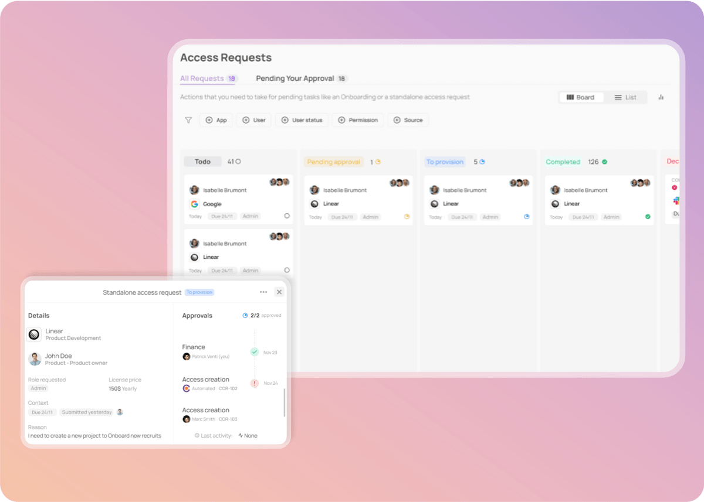Click Linear logo on To provision card
This screenshot has height=502, width=704.
click(434, 204)
